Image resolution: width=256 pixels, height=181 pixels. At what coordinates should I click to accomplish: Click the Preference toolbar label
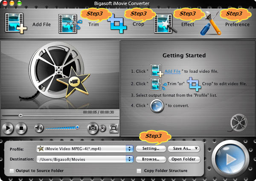[237, 24]
